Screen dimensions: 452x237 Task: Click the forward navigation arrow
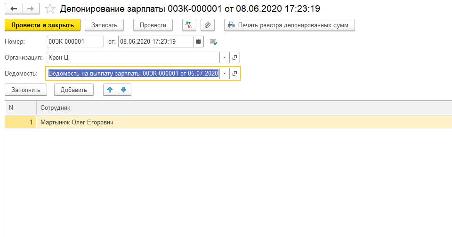click(x=30, y=9)
